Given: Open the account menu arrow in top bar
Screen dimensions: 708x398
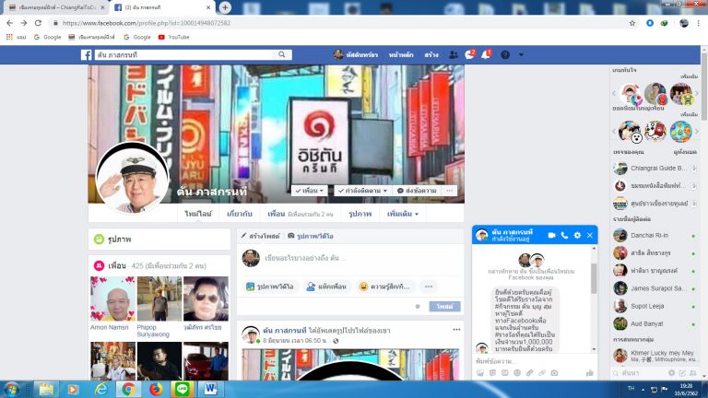Looking at the screenshot, I should 523,55.
